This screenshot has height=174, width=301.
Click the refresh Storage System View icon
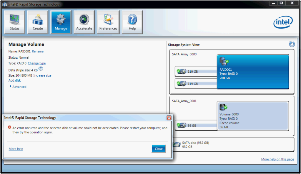pyautogui.click(x=292, y=44)
